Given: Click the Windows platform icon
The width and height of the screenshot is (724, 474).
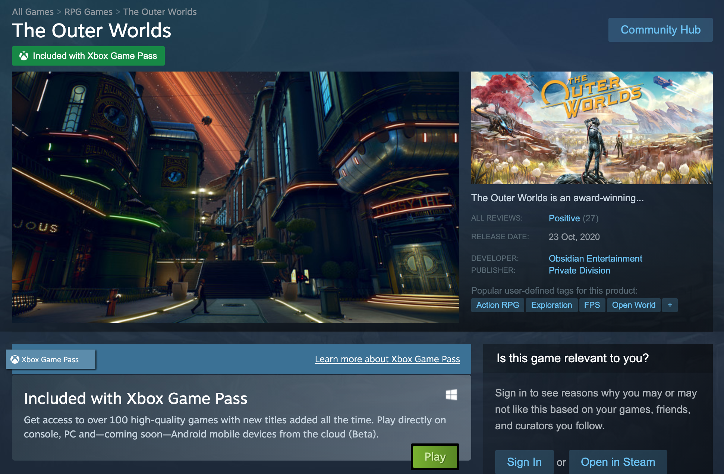Looking at the screenshot, I should [451, 395].
